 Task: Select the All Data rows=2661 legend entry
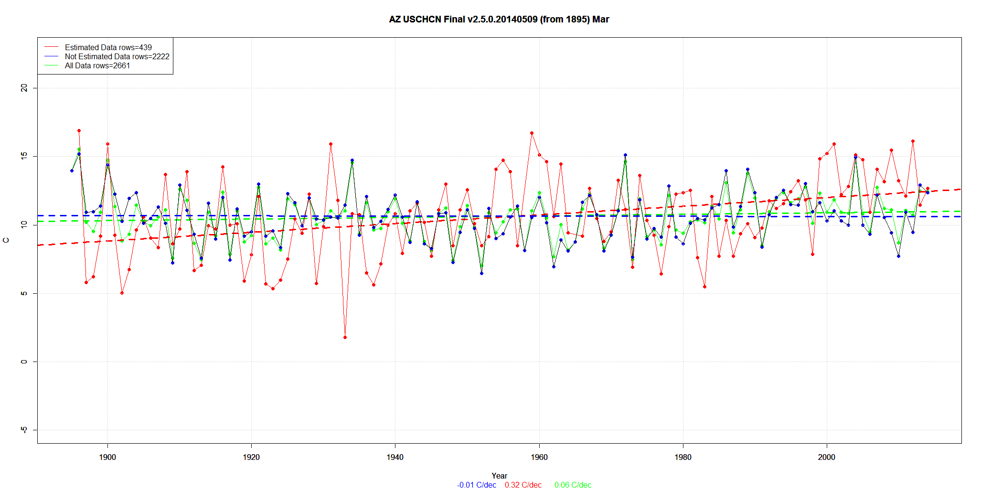[97, 65]
